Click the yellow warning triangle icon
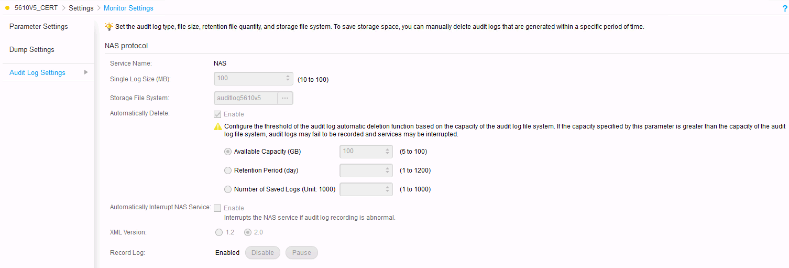 [x=218, y=127]
